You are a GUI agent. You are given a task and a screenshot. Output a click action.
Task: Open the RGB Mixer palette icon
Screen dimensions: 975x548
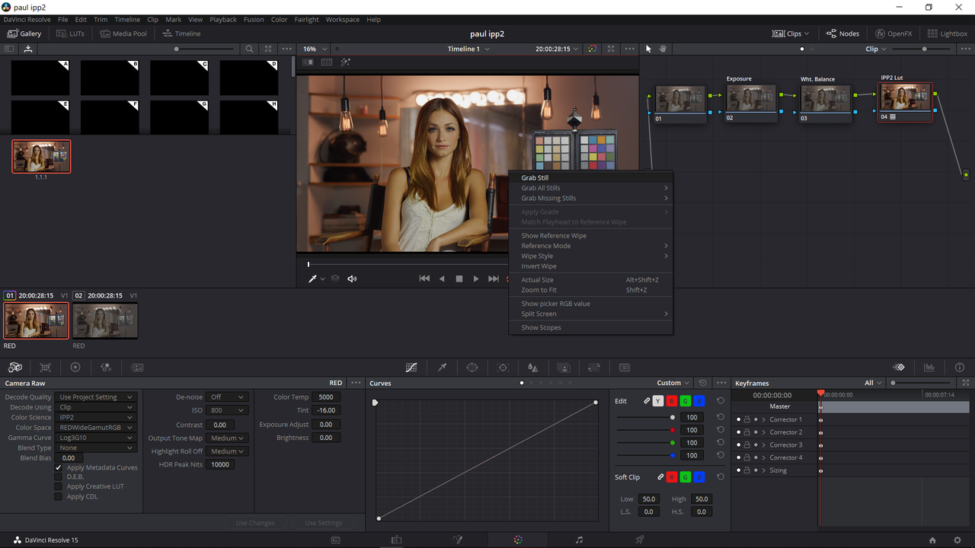click(106, 367)
